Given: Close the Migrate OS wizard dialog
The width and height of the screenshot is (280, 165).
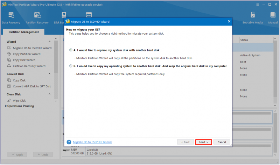Looking at the screenshot, I should point(229,21).
